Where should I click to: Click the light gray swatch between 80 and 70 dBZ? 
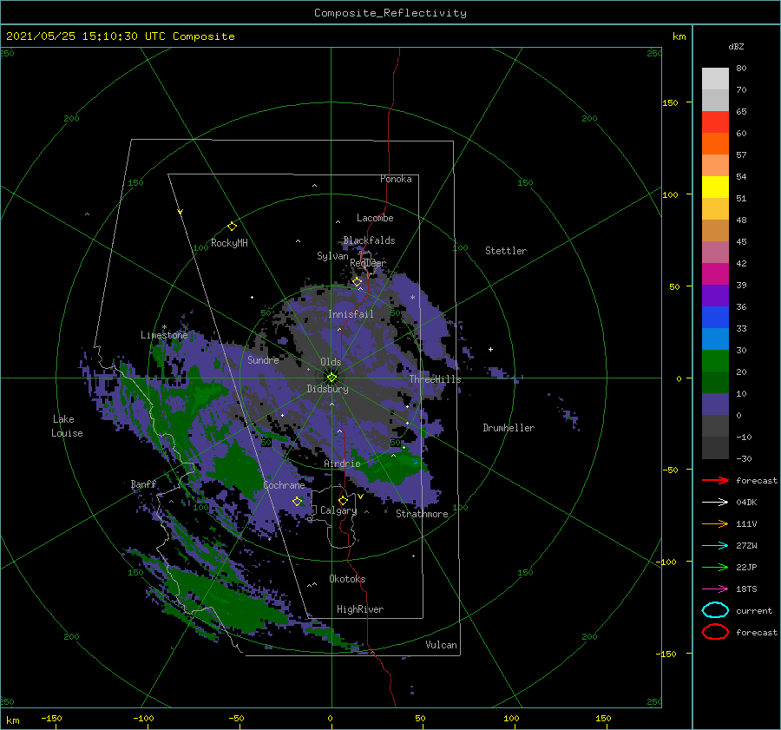(x=715, y=79)
